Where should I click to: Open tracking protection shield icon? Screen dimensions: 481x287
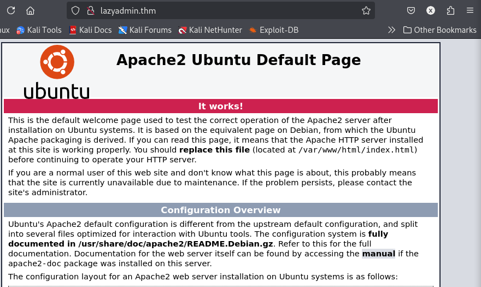tap(75, 11)
